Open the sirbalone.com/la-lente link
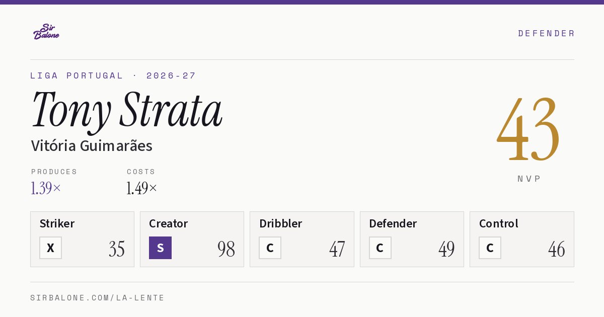 click(98, 298)
